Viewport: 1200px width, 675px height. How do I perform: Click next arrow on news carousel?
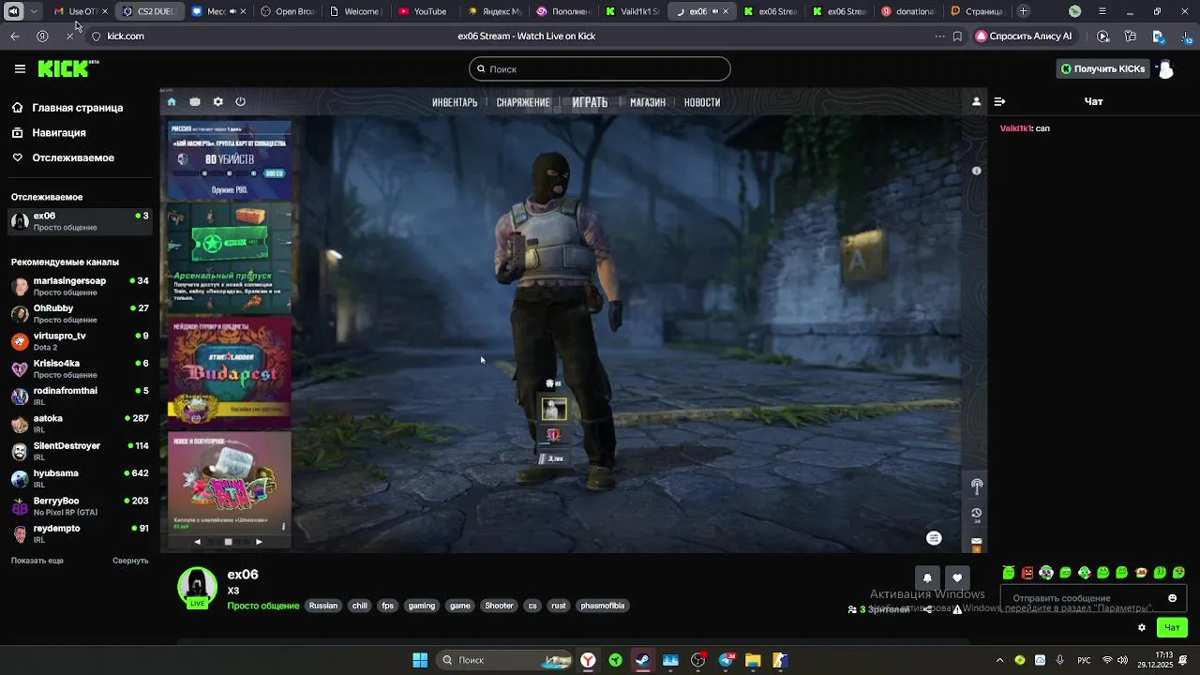(x=259, y=541)
